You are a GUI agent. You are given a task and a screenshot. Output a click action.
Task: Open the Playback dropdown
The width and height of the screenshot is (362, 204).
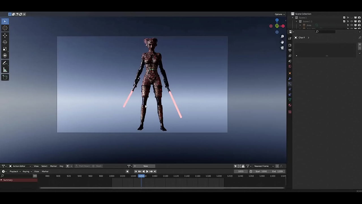pos(15,171)
